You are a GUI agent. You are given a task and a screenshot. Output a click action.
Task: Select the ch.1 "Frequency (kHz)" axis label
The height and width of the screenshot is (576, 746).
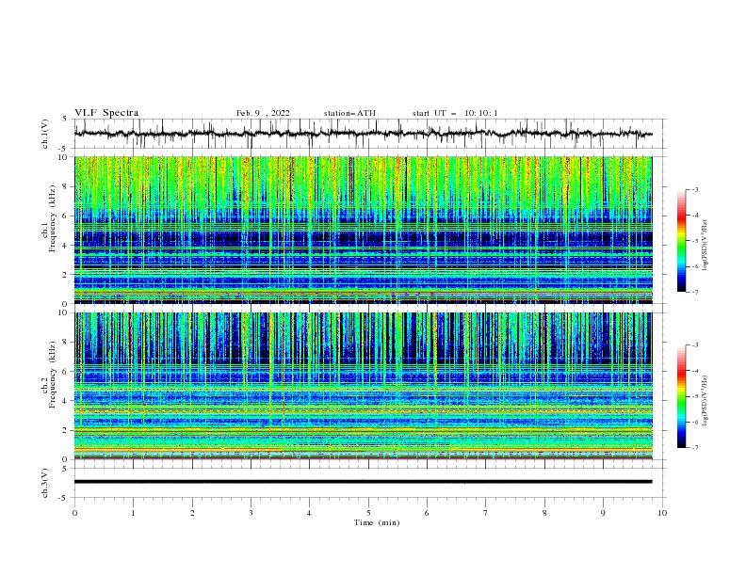[52, 219]
